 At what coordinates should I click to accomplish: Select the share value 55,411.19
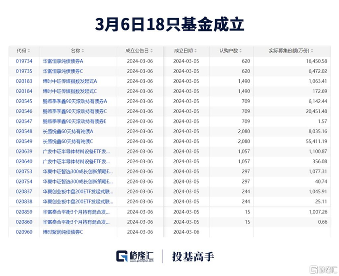pyautogui.click(x=317, y=141)
